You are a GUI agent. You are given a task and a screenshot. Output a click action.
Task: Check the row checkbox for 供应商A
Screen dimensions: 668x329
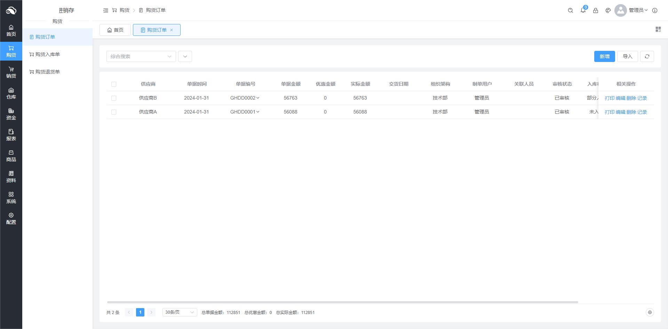coord(114,112)
